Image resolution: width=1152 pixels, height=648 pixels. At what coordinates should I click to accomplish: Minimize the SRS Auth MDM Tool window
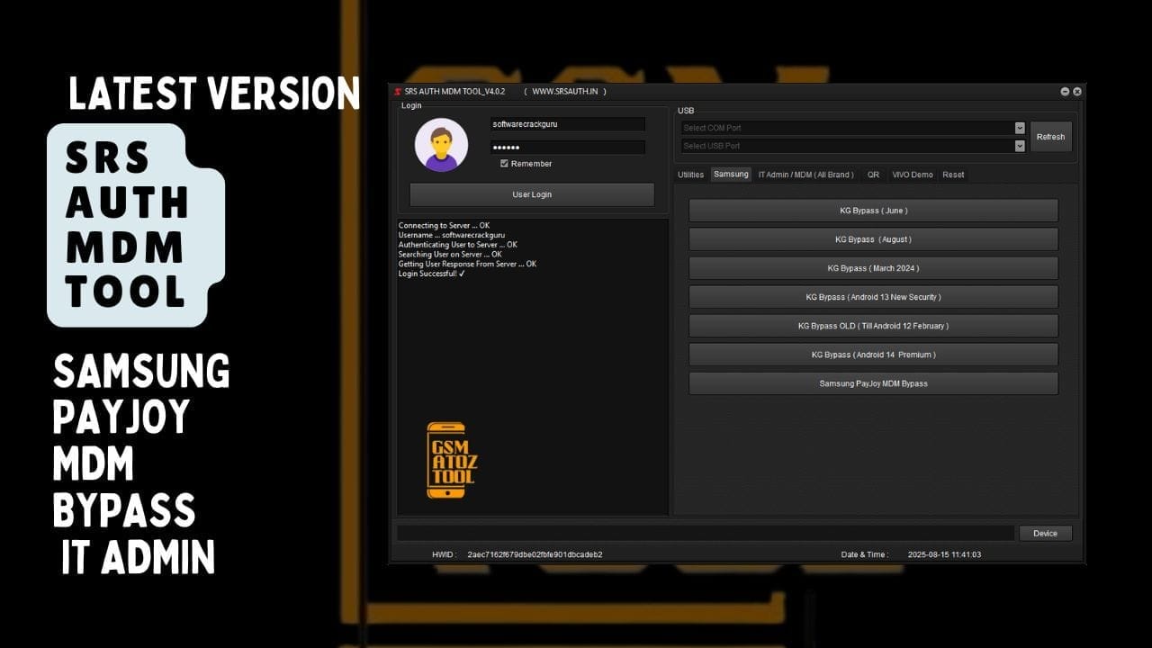pyautogui.click(x=1066, y=91)
